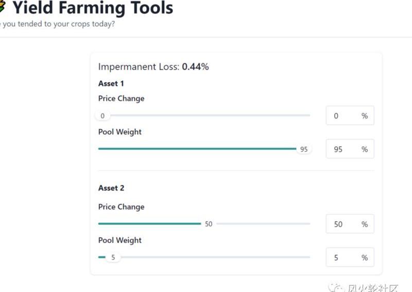Image resolution: width=412 pixels, height=292 pixels.
Task: Focus the Asset 2 Price Change input showing 50
Action: tap(350, 224)
